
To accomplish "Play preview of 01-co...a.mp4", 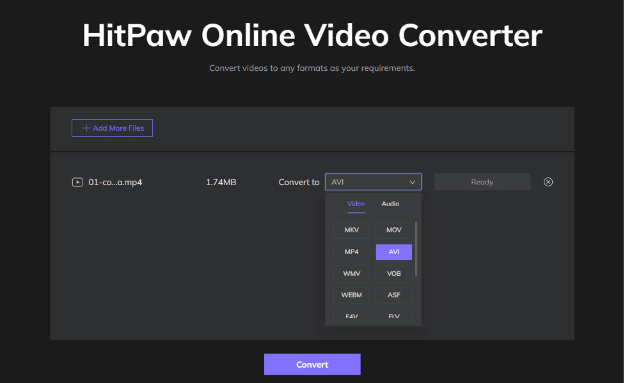I will 77,182.
